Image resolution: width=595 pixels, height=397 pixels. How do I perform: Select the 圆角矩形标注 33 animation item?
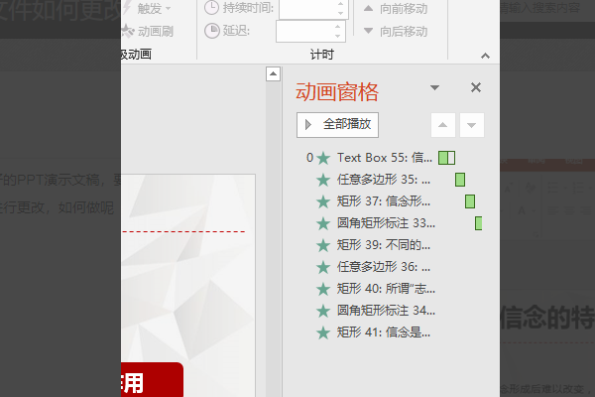386,223
